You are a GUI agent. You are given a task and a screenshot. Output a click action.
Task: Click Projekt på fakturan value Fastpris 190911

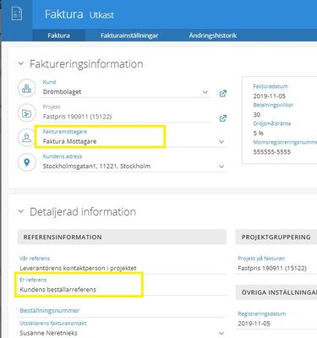click(272, 268)
